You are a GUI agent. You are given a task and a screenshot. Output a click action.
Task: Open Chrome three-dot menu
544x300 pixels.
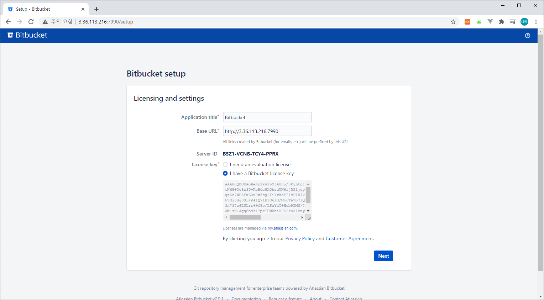coord(536,22)
